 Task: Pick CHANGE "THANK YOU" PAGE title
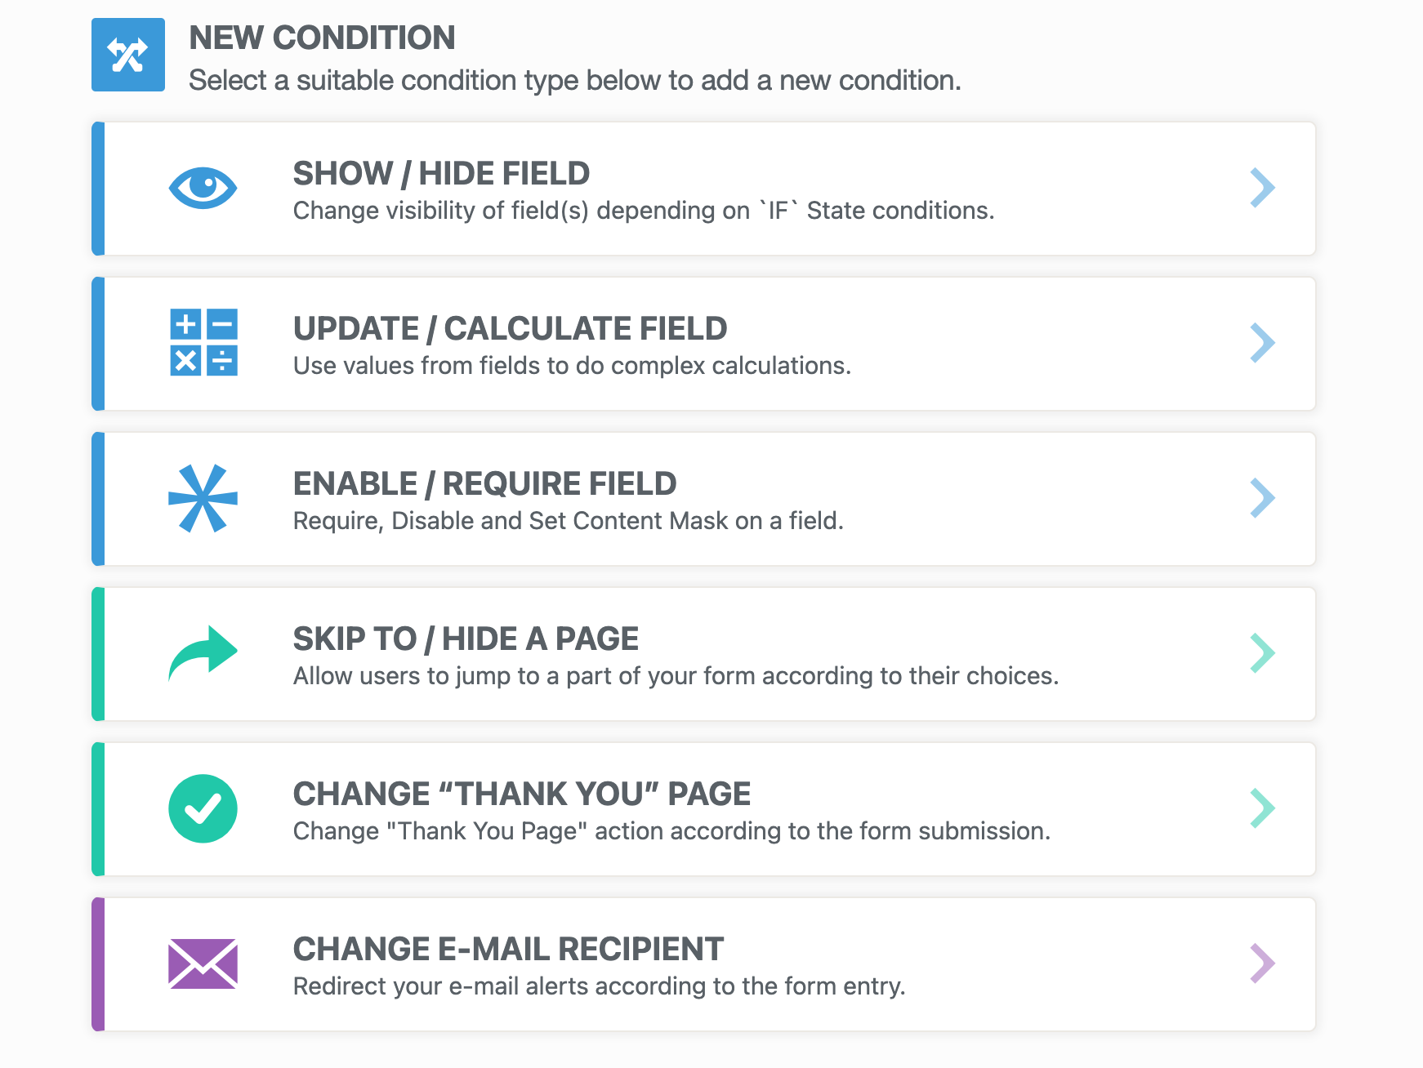521,794
